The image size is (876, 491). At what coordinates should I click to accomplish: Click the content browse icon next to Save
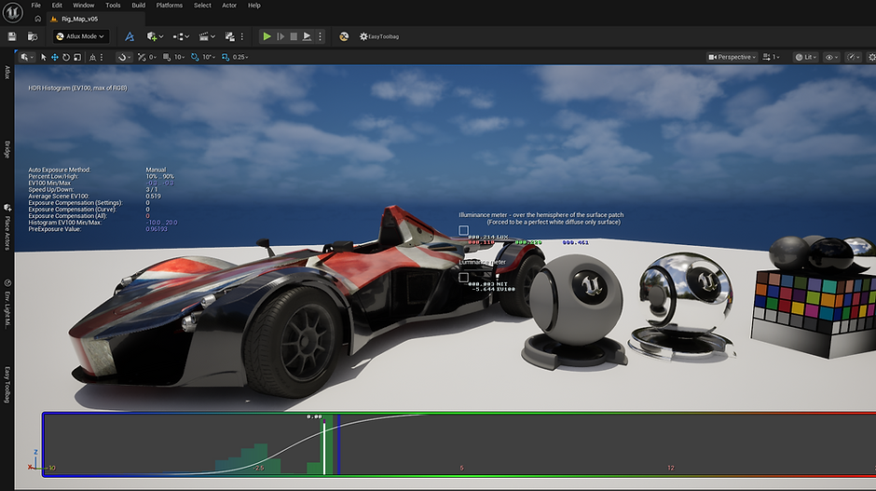[33, 36]
